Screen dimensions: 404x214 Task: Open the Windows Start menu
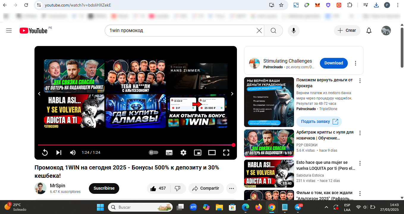point(100,207)
